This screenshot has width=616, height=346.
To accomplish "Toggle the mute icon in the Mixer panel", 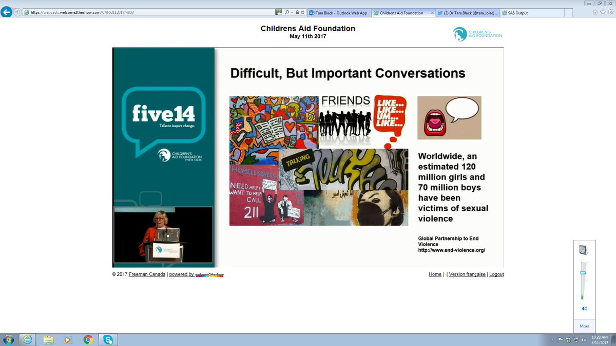I will tap(584, 308).
